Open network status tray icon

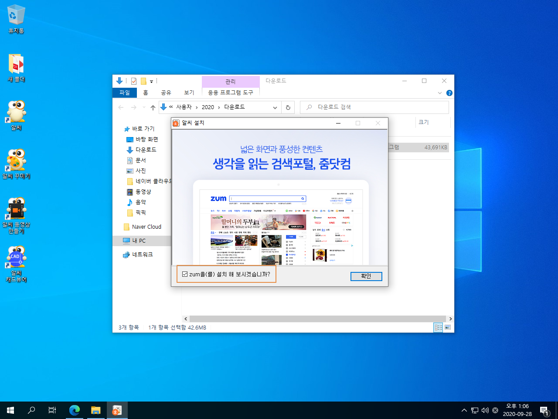tap(475, 410)
